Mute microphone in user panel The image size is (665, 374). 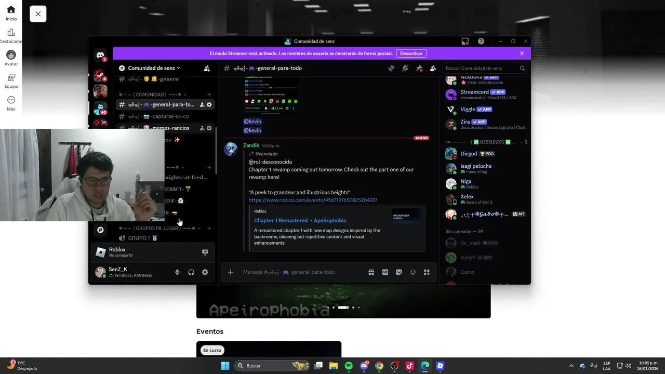click(177, 272)
